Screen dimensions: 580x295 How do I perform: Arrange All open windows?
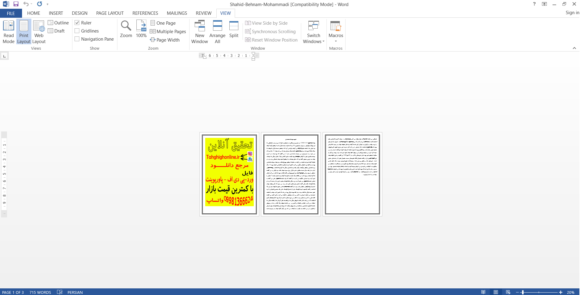click(x=217, y=32)
